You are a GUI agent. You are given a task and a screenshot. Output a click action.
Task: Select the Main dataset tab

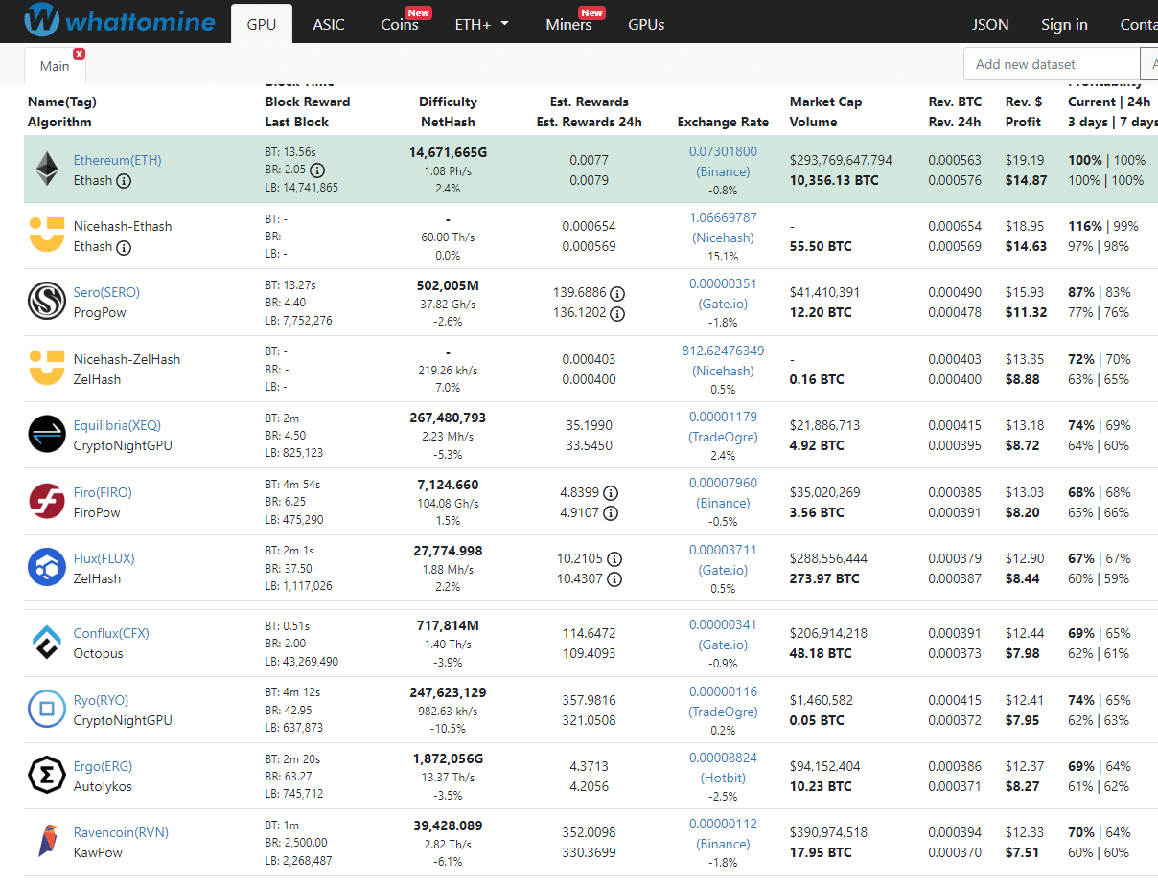[55, 66]
